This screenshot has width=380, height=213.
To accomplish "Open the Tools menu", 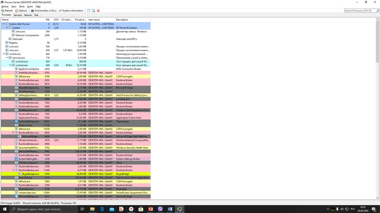I will (x=22, y=6).
